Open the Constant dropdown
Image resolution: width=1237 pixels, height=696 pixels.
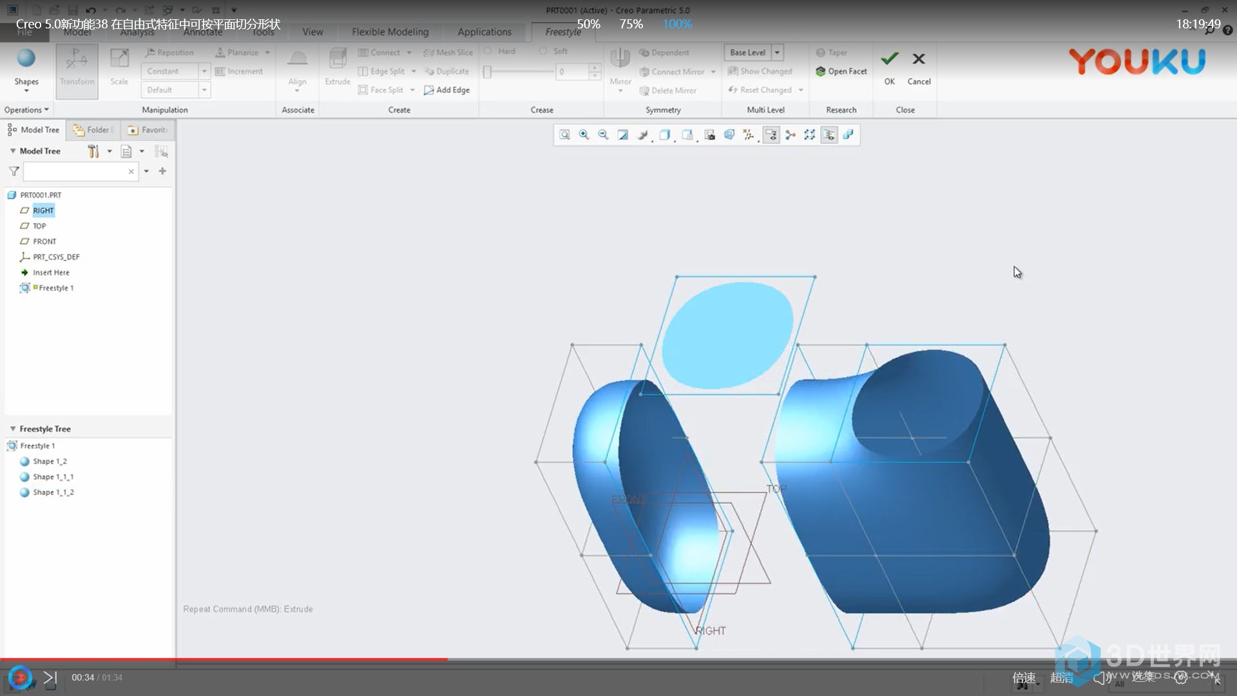[204, 72]
